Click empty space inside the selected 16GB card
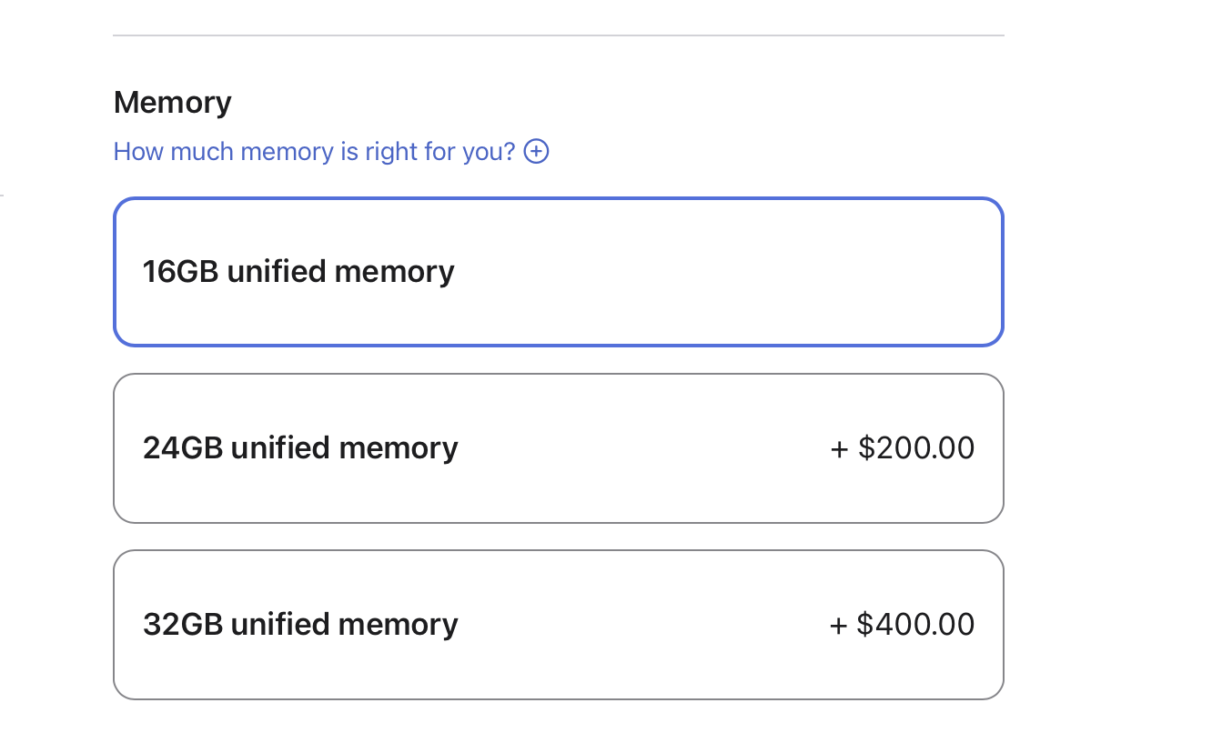 pyautogui.click(x=728, y=272)
